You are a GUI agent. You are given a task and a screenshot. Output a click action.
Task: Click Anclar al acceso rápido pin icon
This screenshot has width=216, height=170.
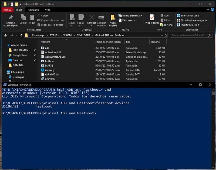11,18
